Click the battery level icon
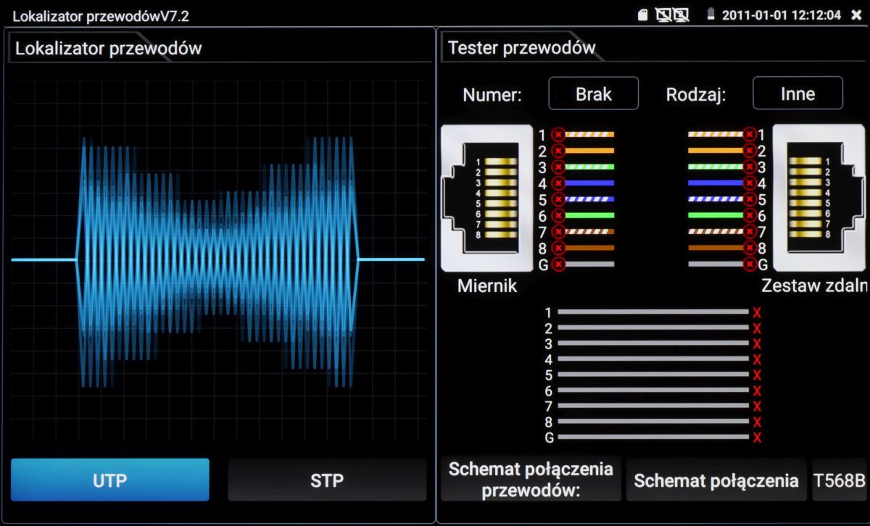 pyautogui.click(x=711, y=14)
